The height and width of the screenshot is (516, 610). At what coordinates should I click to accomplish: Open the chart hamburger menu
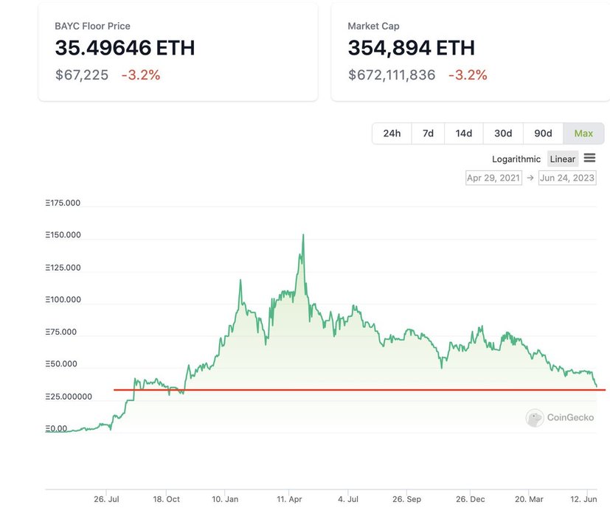[589, 158]
